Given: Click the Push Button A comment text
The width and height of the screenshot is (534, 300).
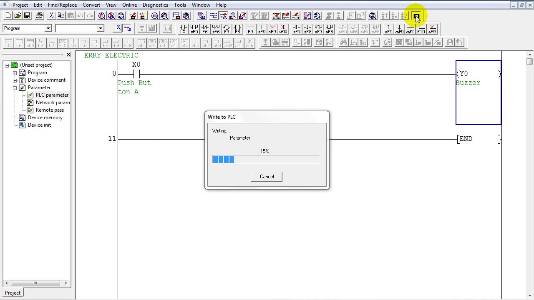Looking at the screenshot, I should coord(134,87).
